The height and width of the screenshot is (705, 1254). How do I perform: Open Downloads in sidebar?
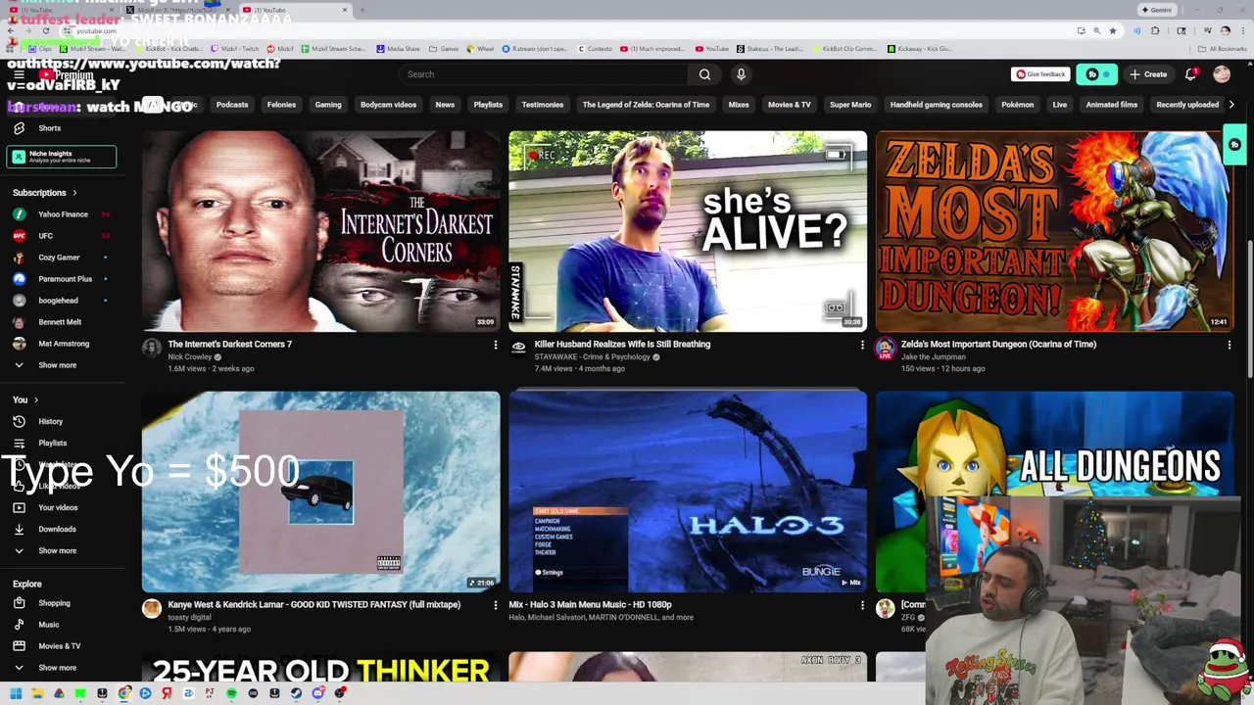(x=57, y=529)
